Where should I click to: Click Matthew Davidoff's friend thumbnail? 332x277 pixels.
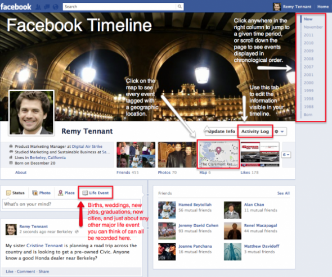click(232, 252)
